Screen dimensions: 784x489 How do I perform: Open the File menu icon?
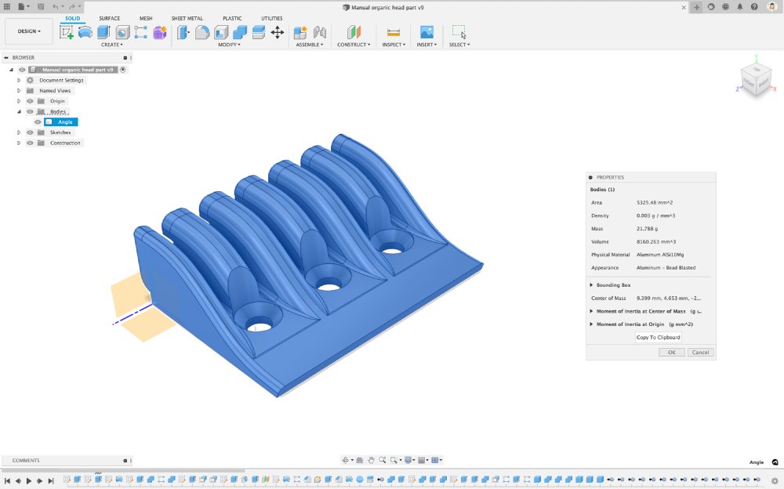pos(23,7)
